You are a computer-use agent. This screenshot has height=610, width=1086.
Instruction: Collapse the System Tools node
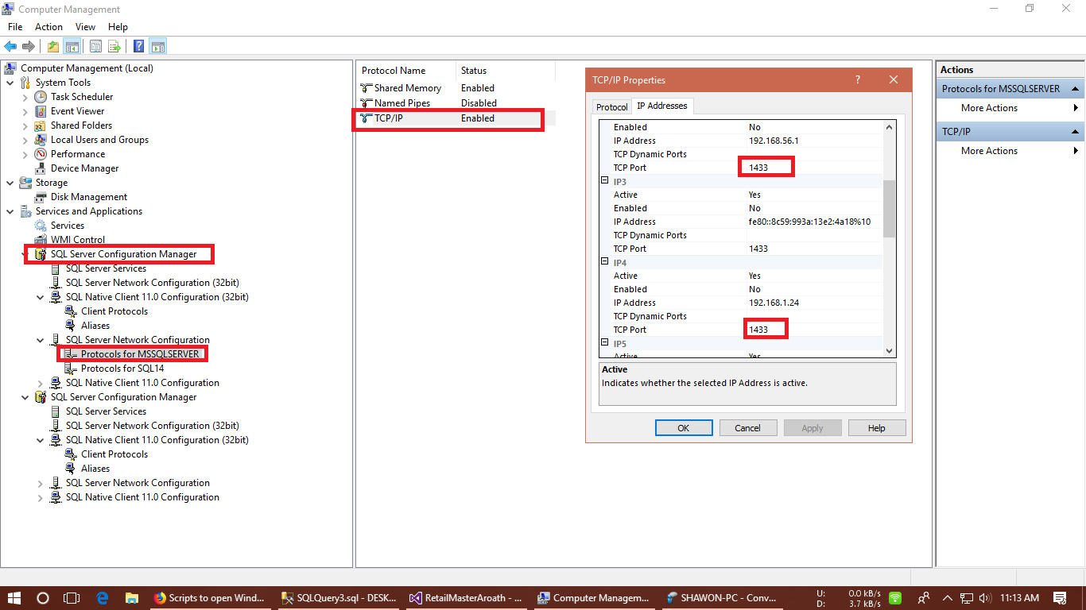[10, 83]
